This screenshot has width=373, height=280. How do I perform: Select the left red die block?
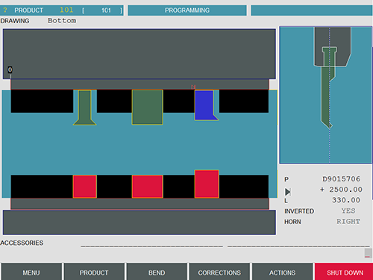pyautogui.click(x=85, y=187)
